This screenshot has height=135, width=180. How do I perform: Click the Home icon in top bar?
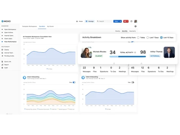(77, 21)
